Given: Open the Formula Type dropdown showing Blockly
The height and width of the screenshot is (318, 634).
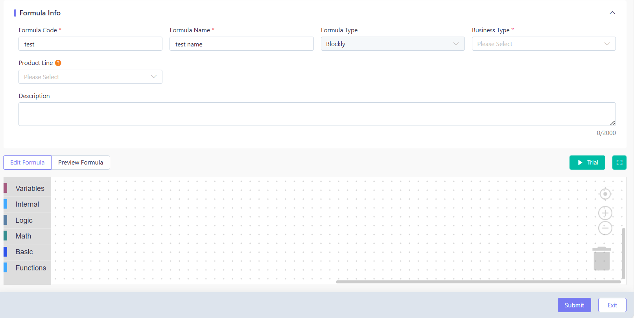Looking at the screenshot, I should coord(393,44).
